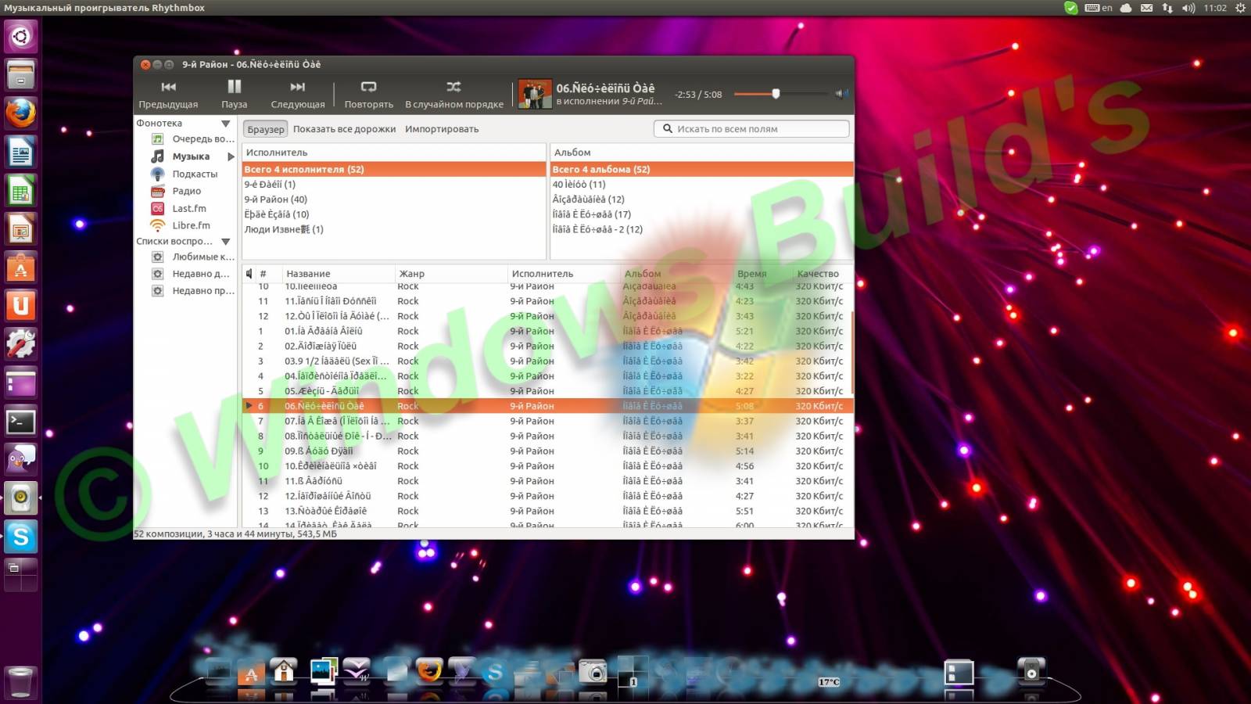
Task: Open the session gear menu in top panel
Action: pyautogui.click(x=1240, y=8)
